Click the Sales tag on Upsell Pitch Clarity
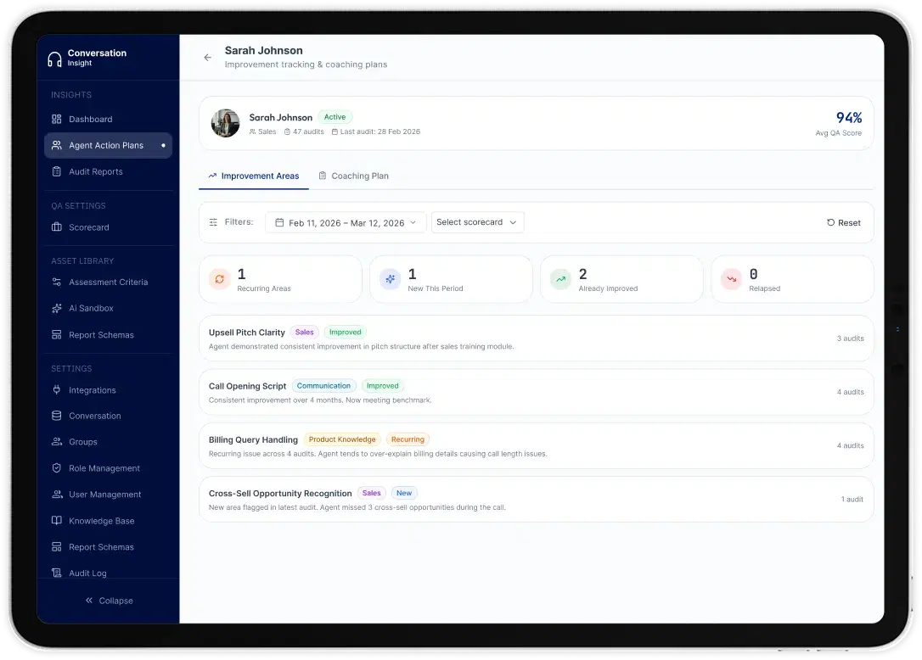This screenshot has width=922, height=660. point(304,332)
